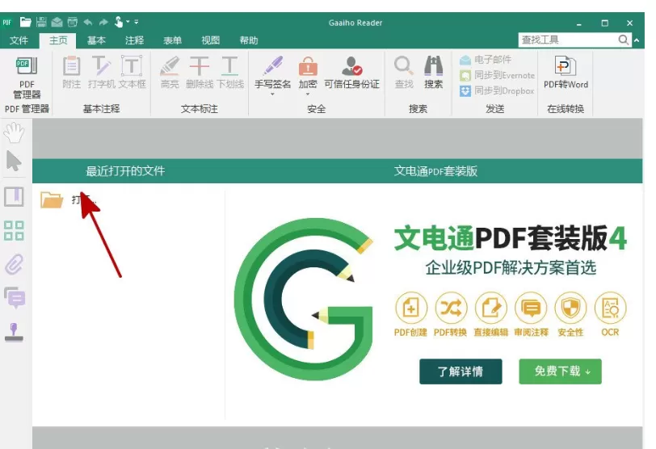Minimize the Gaaiho Reader window

(x=579, y=24)
